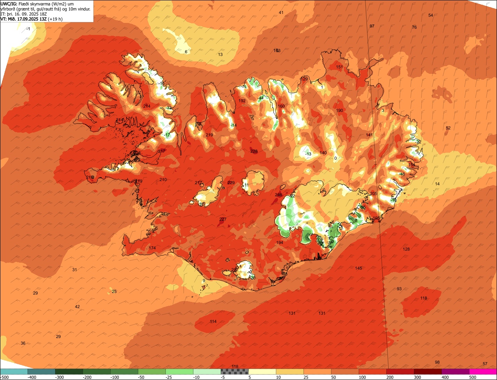Viewport: 497px width, 380px height.
Task: Pick the pale green -10 to -5 legend swatch
Action: click(207, 371)
